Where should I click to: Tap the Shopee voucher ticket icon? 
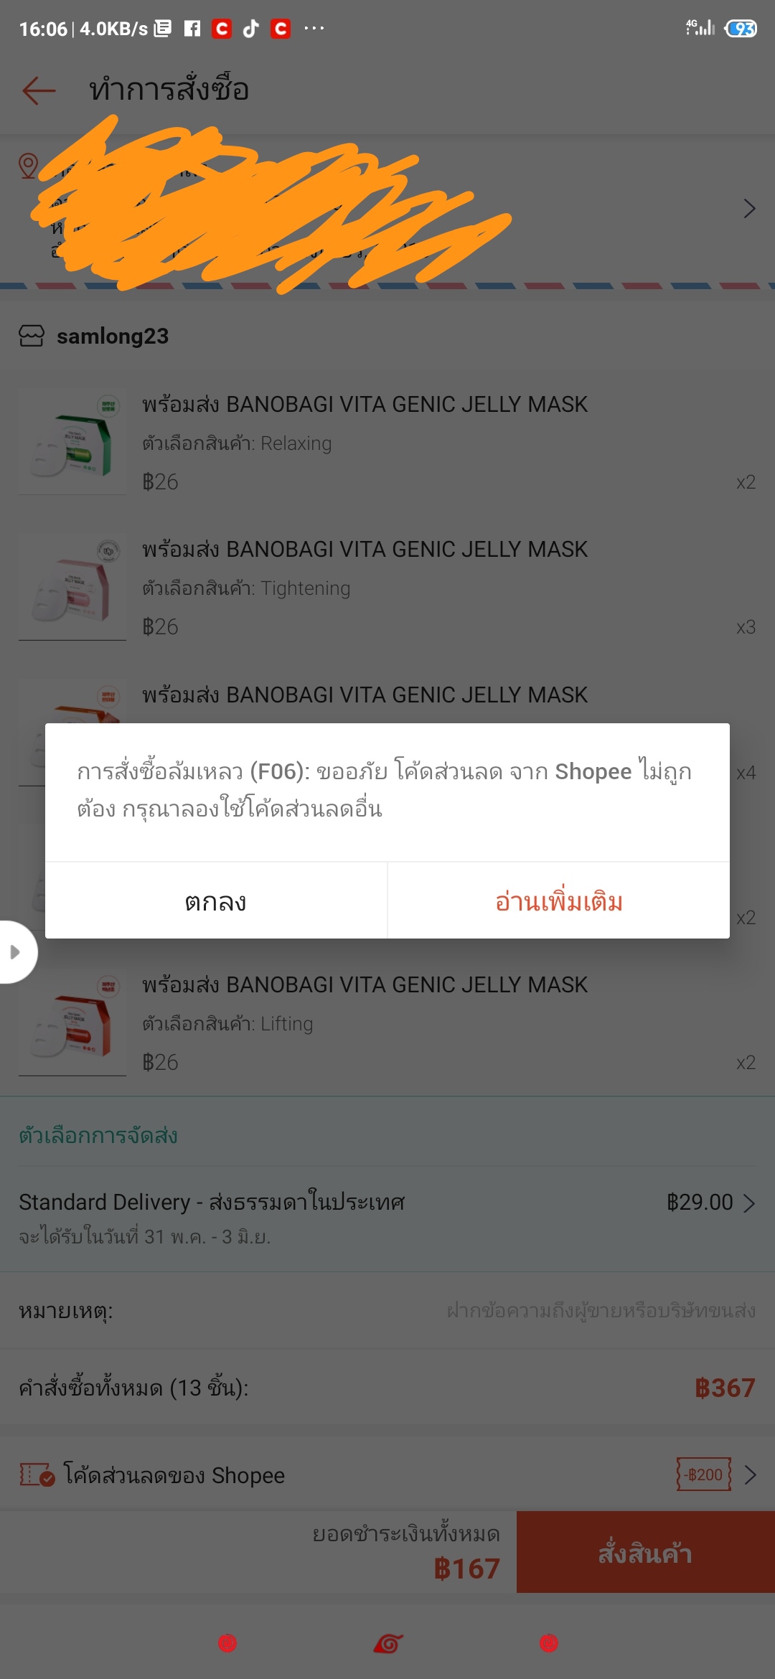pyautogui.click(x=37, y=1475)
